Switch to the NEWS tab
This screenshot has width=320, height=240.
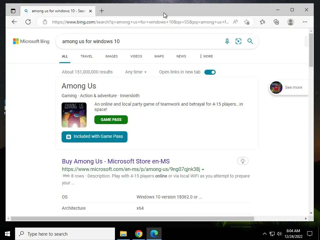(181, 56)
